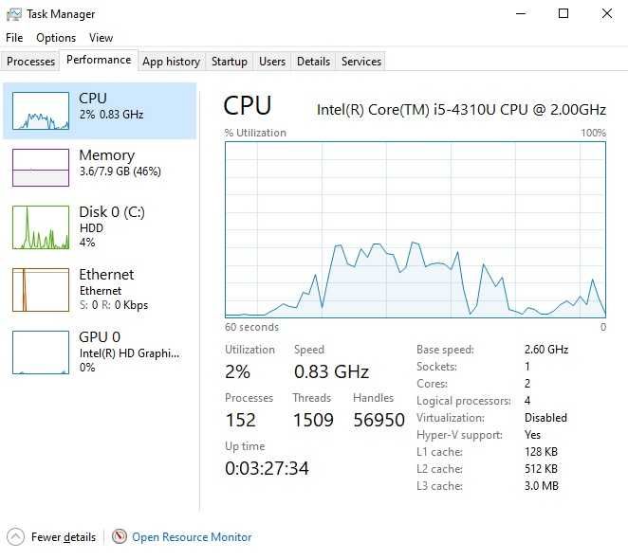This screenshot has height=560, width=628.
Task: Open the Options menu
Action: 56,38
